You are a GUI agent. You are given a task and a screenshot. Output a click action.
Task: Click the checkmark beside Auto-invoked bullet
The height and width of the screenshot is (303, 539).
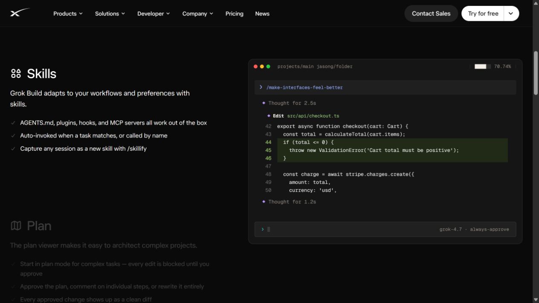coord(13,136)
